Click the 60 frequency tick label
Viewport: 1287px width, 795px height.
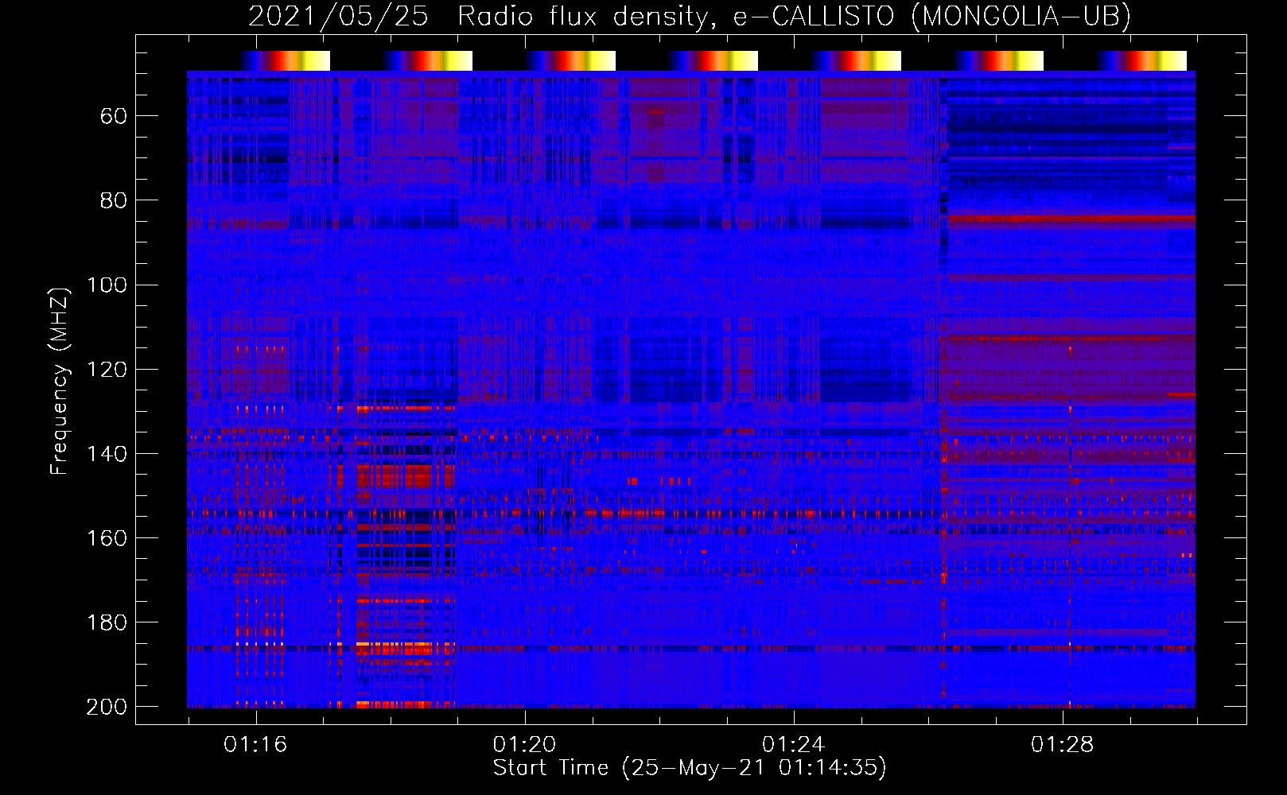pyautogui.click(x=113, y=116)
